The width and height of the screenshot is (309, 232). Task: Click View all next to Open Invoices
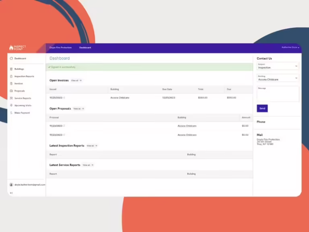click(76, 81)
